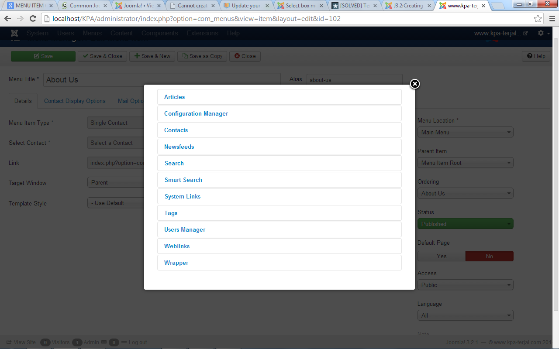Dismiss the dialog with the X icon
The width and height of the screenshot is (559, 349).
click(414, 84)
